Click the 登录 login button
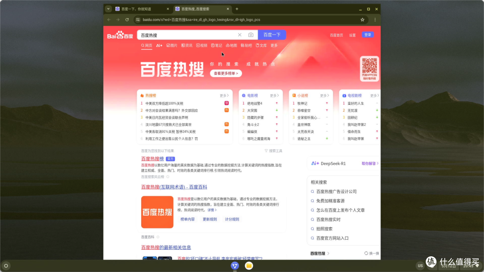Image resolution: width=484 pixels, height=272 pixels. click(367, 35)
